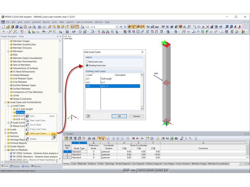This screenshot has height=187, width=250.
Task: Close the Add Load Cases dialog
Action: tap(142, 52)
